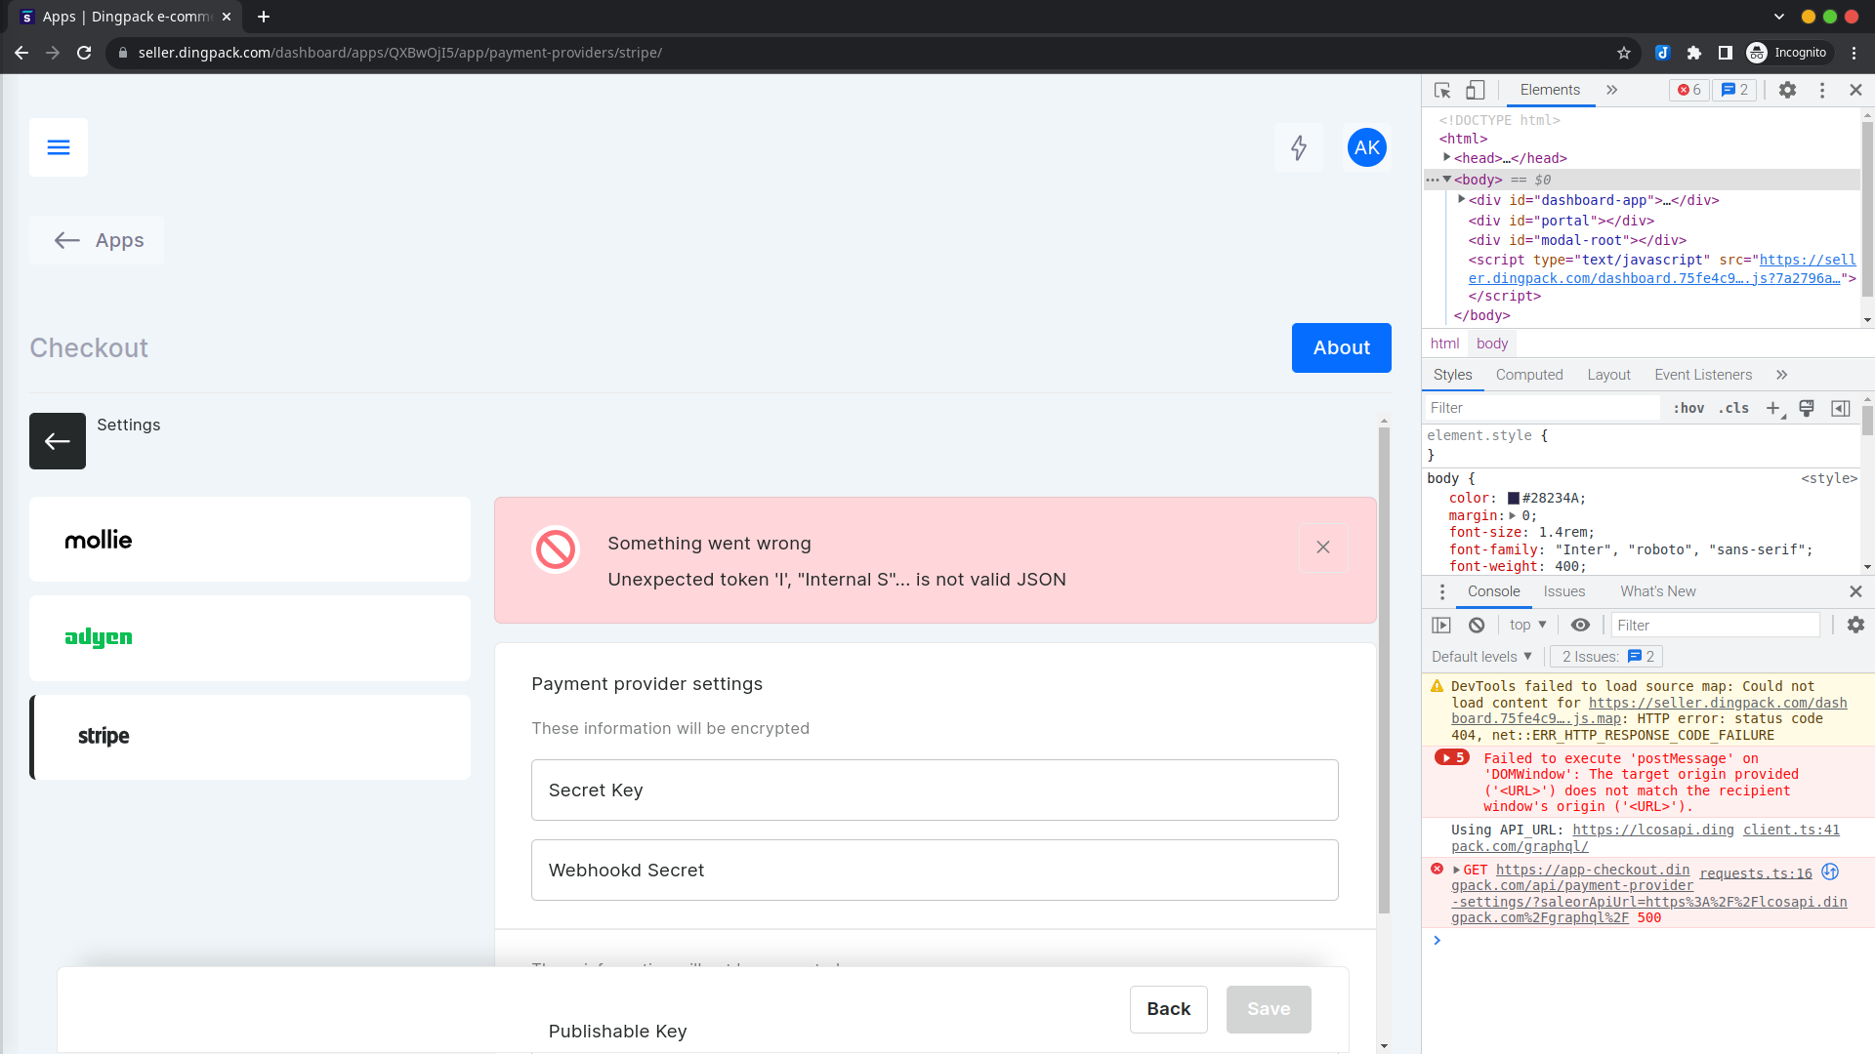The image size is (1875, 1054).
Task: Open the hamburger menu in the dashboard
Action: [x=59, y=147]
